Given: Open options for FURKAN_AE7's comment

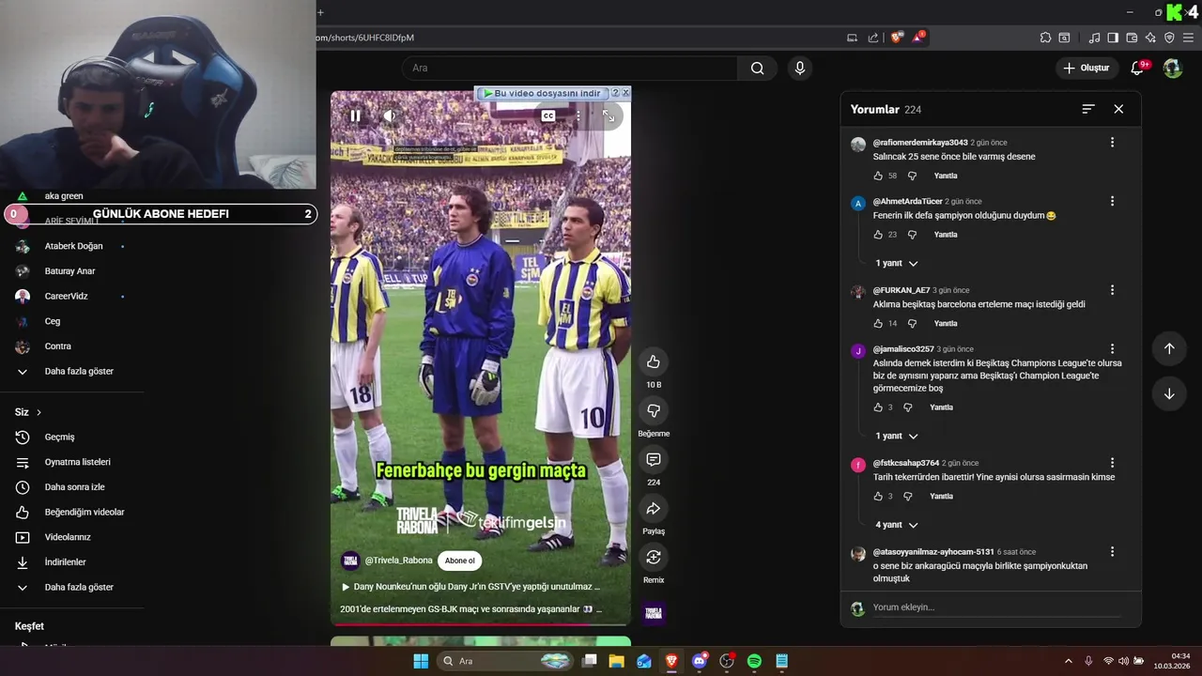Looking at the screenshot, I should click(1112, 290).
